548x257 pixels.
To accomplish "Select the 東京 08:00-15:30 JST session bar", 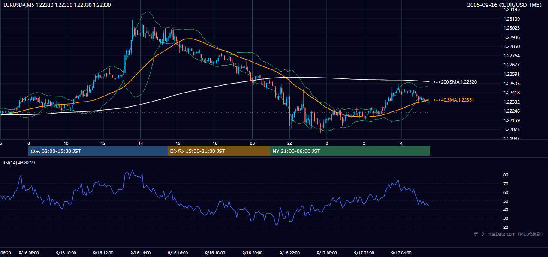I will tap(98, 151).
